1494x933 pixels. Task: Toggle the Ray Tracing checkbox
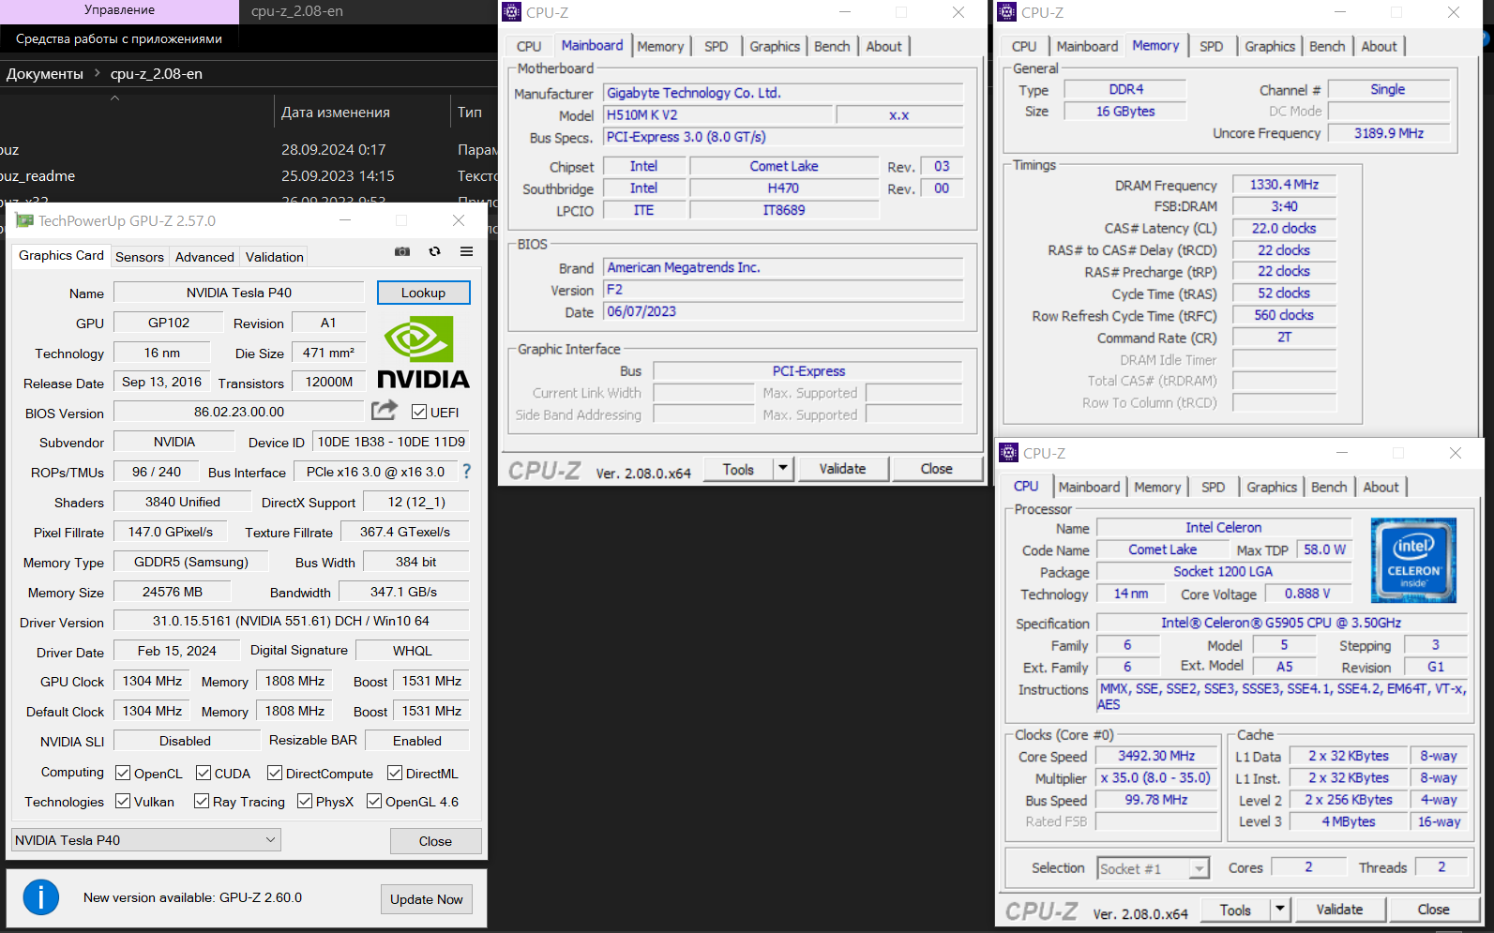coord(202,801)
